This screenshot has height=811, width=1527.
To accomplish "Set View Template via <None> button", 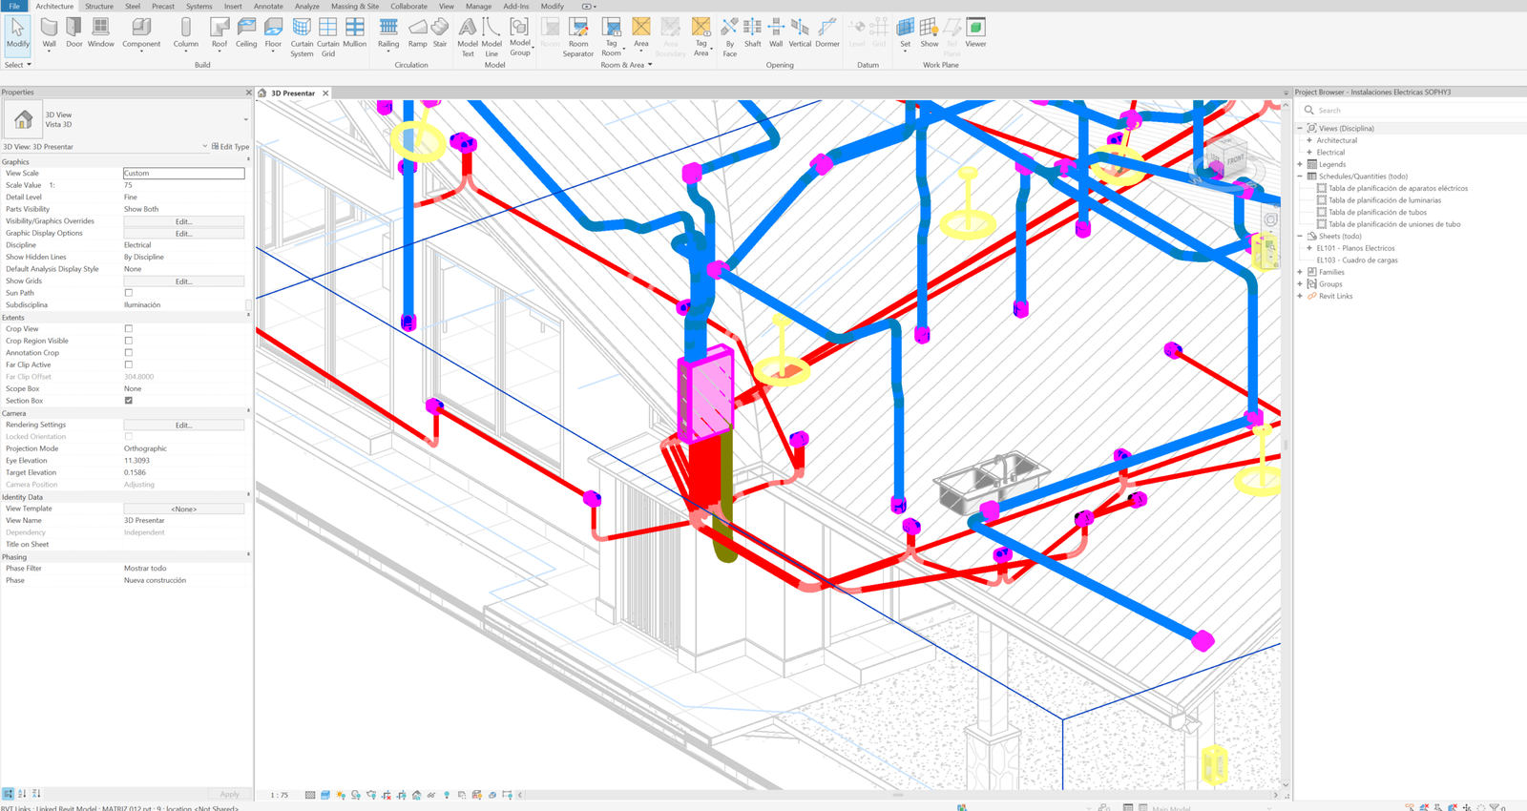I will pos(184,509).
